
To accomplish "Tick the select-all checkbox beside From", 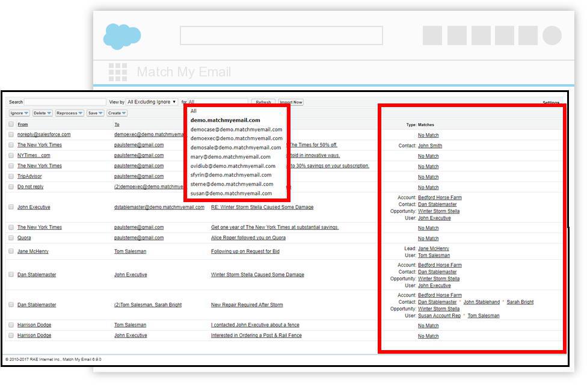I will 11,125.
